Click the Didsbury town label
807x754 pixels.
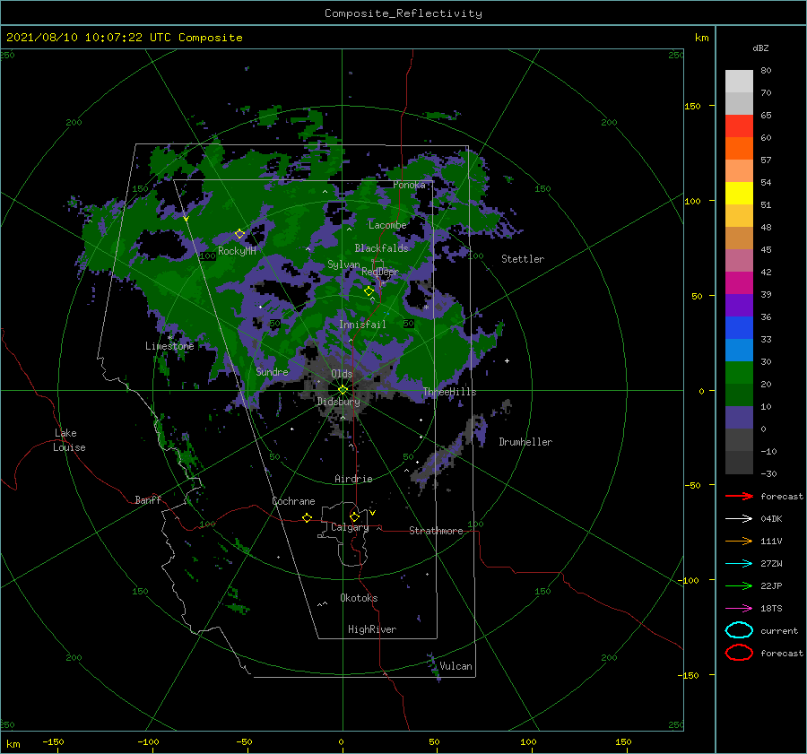click(x=339, y=402)
